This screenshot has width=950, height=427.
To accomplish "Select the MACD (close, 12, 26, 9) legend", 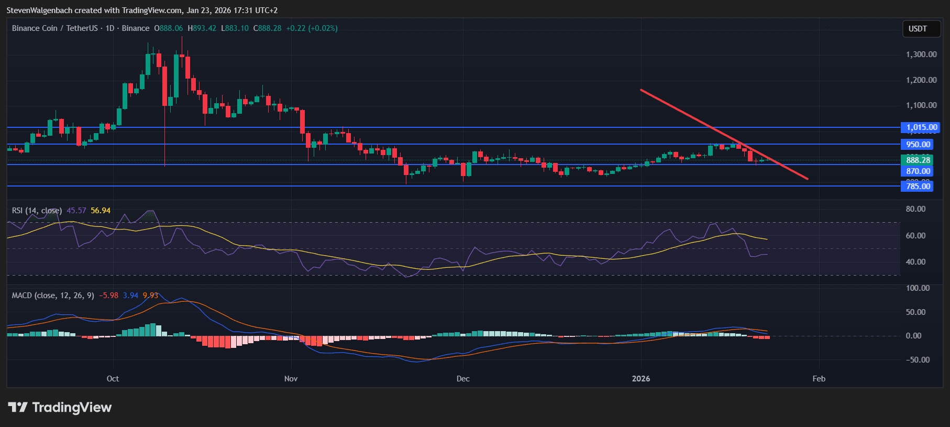I will point(53,295).
